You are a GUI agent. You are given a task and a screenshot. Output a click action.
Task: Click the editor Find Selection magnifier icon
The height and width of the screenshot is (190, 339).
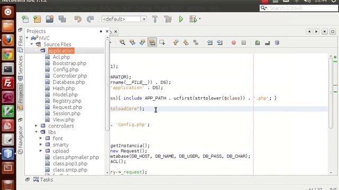(x=122, y=42)
